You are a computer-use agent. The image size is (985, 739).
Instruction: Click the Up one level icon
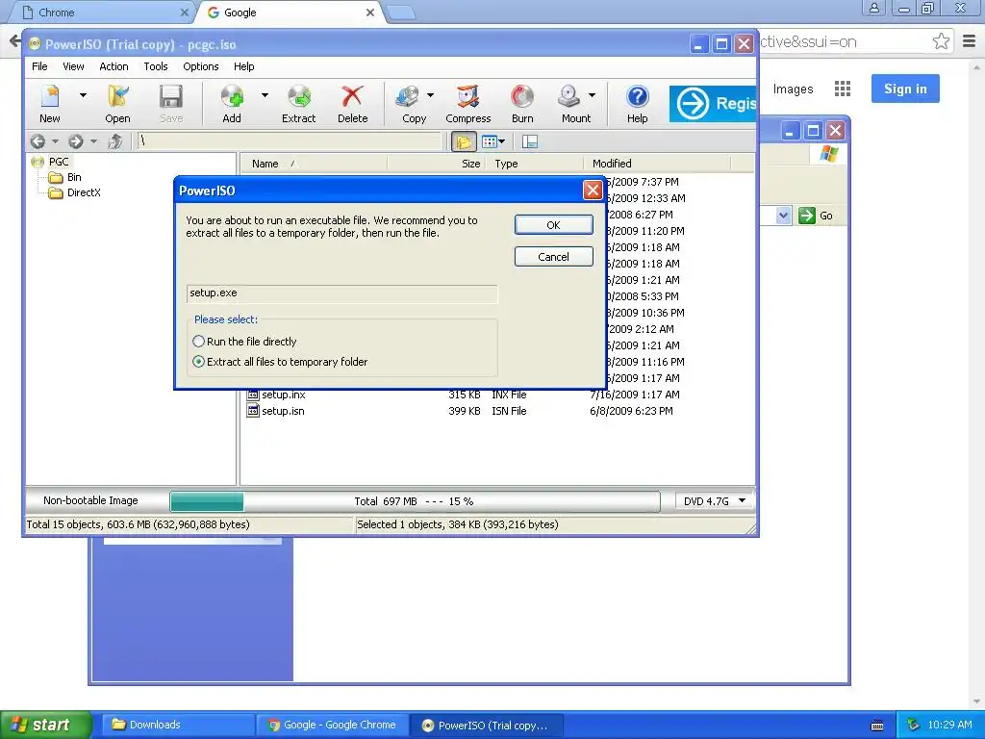pyautogui.click(x=115, y=141)
